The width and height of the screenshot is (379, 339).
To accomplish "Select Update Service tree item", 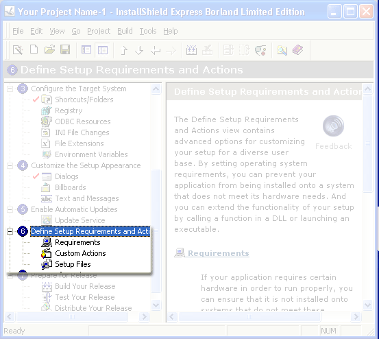I will (x=80, y=220).
